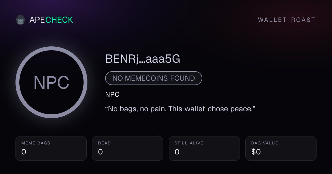Open the BAG VALUE stat card
This screenshot has width=332, height=174.
click(281, 148)
